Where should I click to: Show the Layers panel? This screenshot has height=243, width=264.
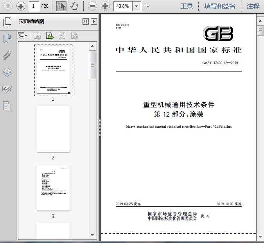point(7,72)
